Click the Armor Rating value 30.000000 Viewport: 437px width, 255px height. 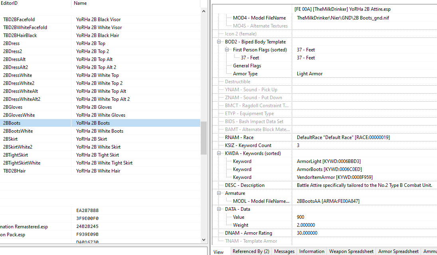(307, 233)
